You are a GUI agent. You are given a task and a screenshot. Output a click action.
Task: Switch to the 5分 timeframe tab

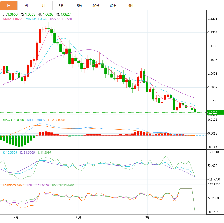[61, 6]
